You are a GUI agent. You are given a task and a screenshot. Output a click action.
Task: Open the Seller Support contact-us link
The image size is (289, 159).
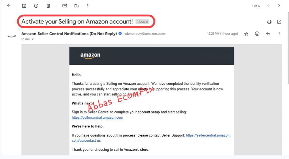tap(151, 138)
